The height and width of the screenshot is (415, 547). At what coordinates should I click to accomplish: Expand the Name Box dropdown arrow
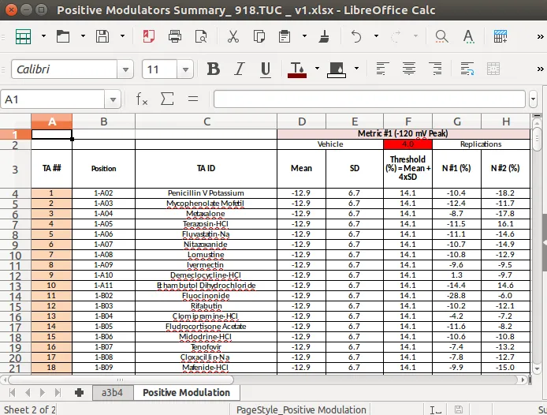113,99
